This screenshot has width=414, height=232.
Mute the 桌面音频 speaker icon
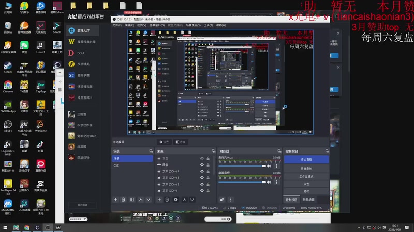point(269,182)
